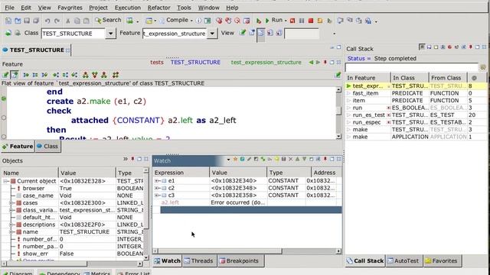The width and height of the screenshot is (490, 275).
Task: Open the Refactor menu
Action: [x=158, y=8]
